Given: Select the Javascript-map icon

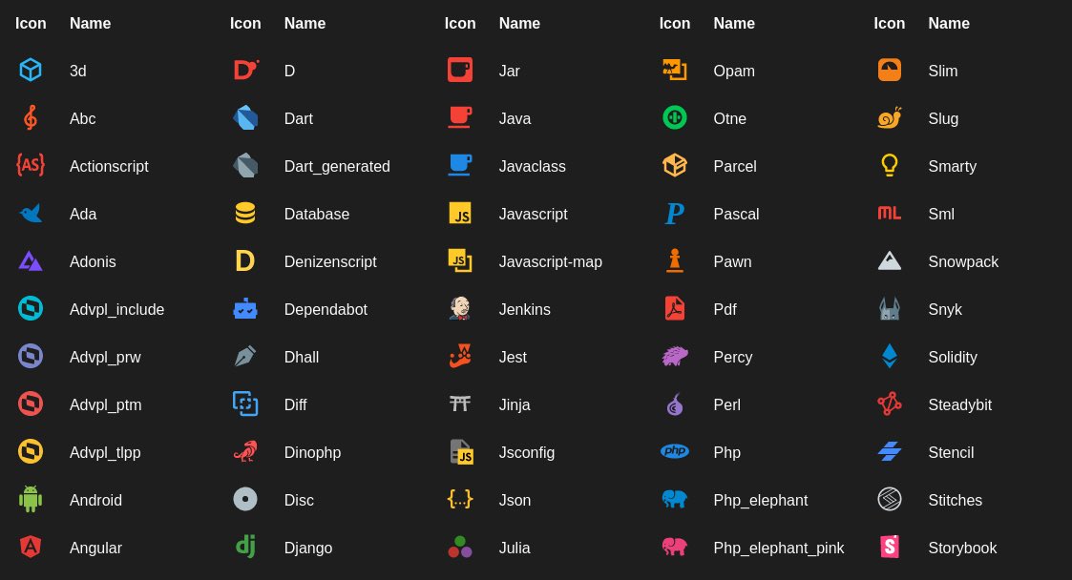Looking at the screenshot, I should click(x=460, y=261).
